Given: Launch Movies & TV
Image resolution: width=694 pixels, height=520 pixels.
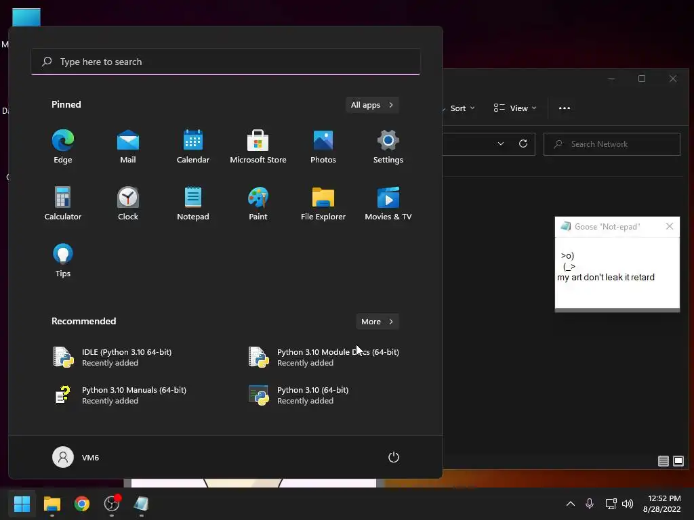Looking at the screenshot, I should tap(388, 203).
